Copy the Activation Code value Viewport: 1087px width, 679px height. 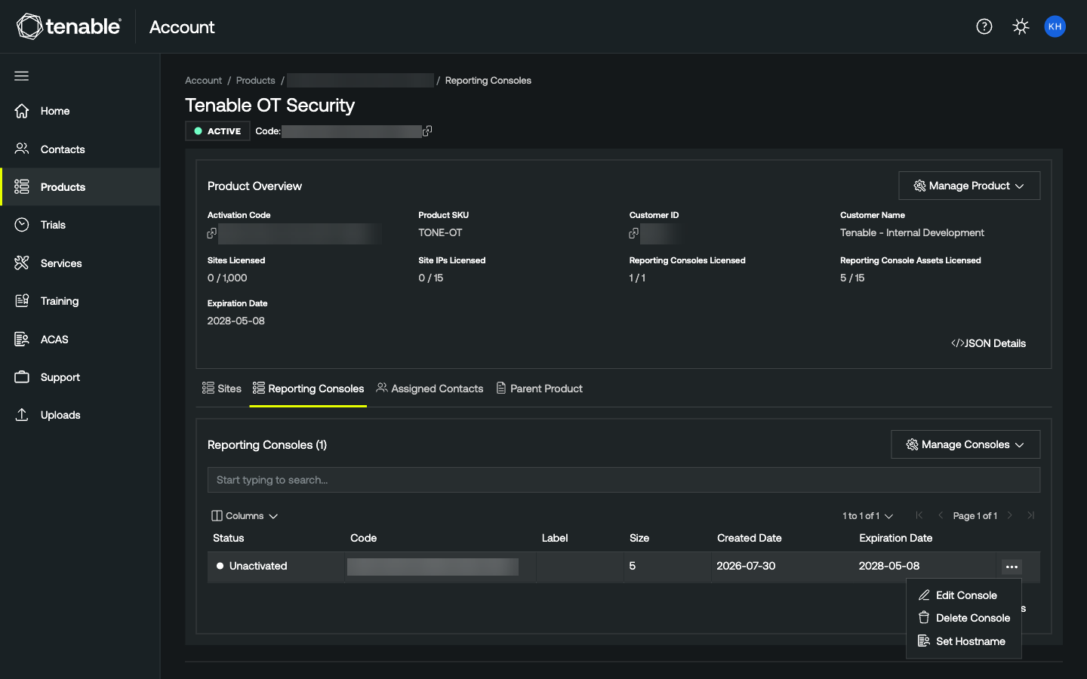coord(212,234)
